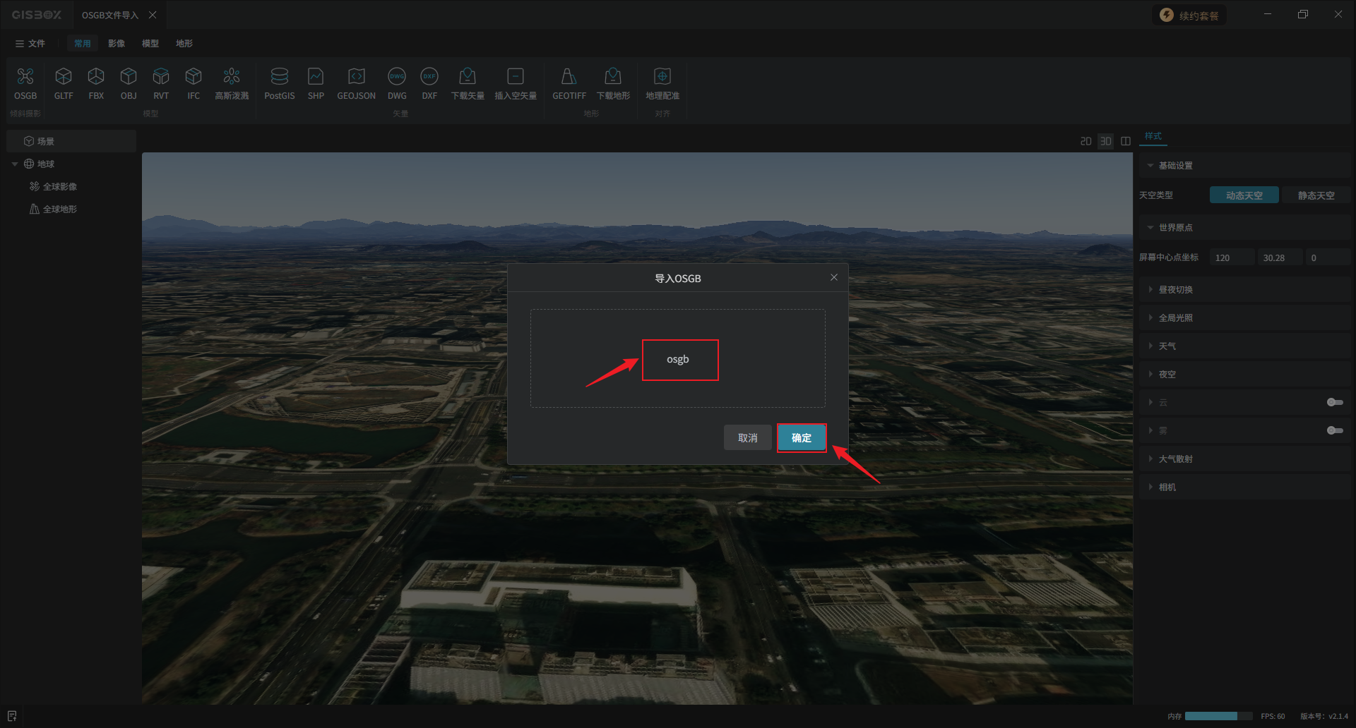The image size is (1356, 728).
Task: Click the OSGB import tool icon
Action: point(25,76)
